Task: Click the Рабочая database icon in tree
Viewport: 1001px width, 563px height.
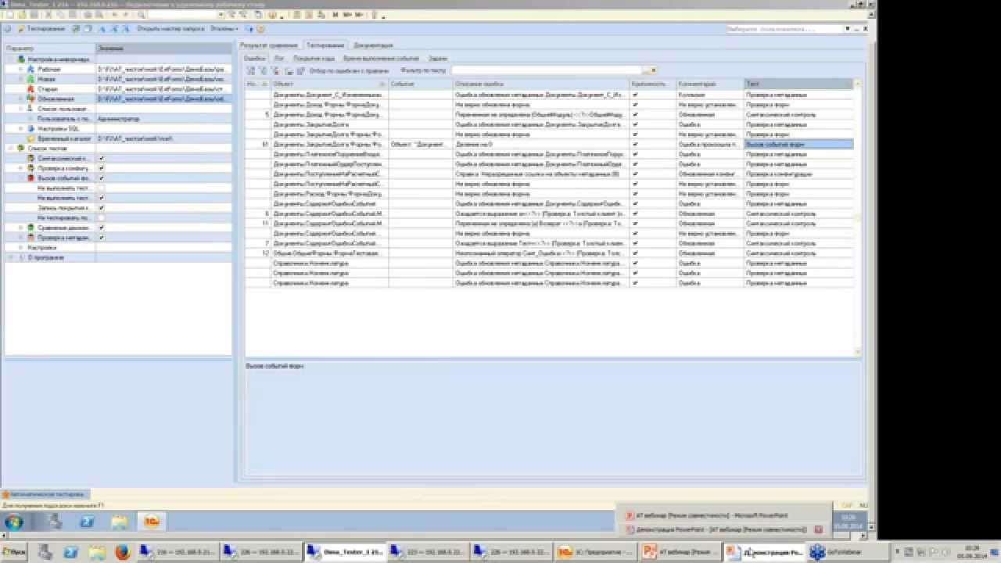Action: 30,70
